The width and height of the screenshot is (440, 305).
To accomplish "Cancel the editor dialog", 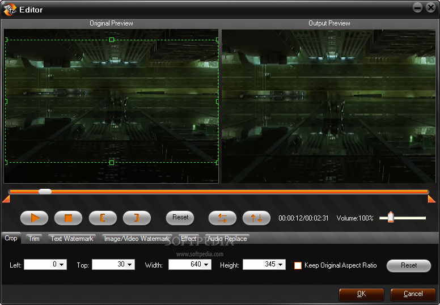I will 413,294.
